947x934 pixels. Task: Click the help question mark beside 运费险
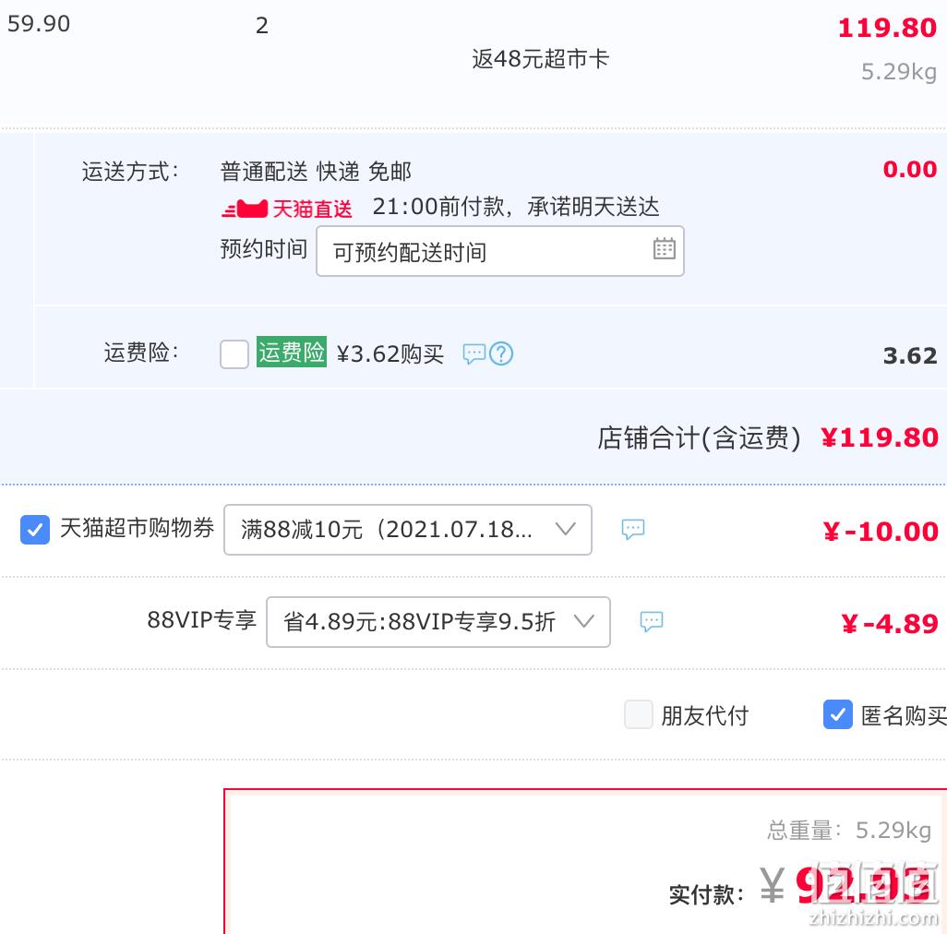[500, 353]
